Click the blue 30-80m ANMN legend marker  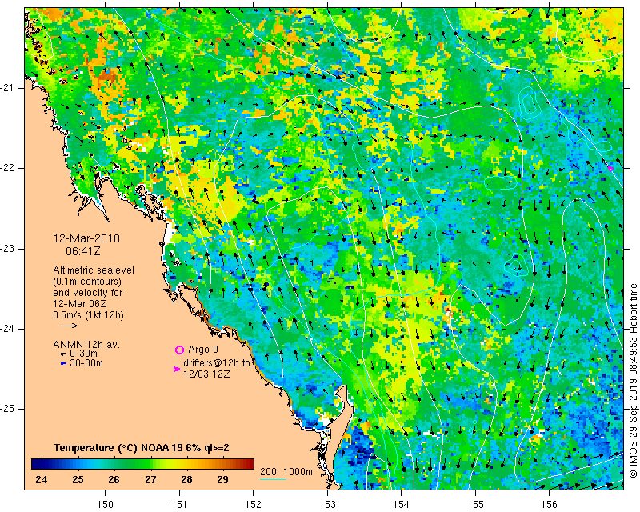(x=63, y=363)
